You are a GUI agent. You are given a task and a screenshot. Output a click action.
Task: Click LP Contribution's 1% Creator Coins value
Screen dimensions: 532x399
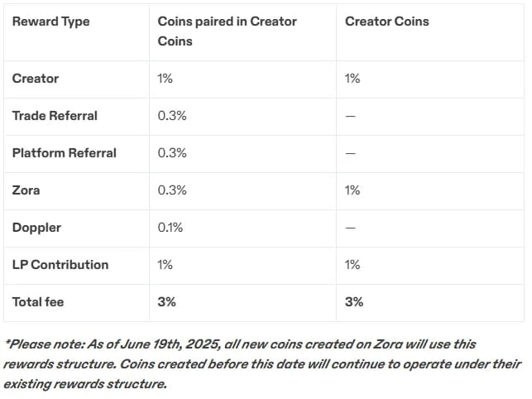[352, 265]
